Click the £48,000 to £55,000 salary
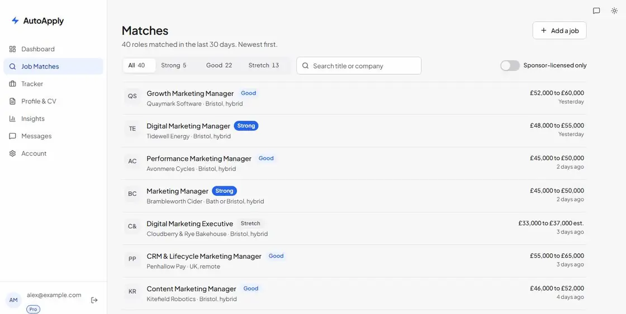Screen dimensions: 626x314 pyautogui.click(x=557, y=125)
